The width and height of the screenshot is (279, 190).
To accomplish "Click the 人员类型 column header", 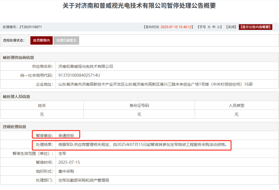I will 236,105.
